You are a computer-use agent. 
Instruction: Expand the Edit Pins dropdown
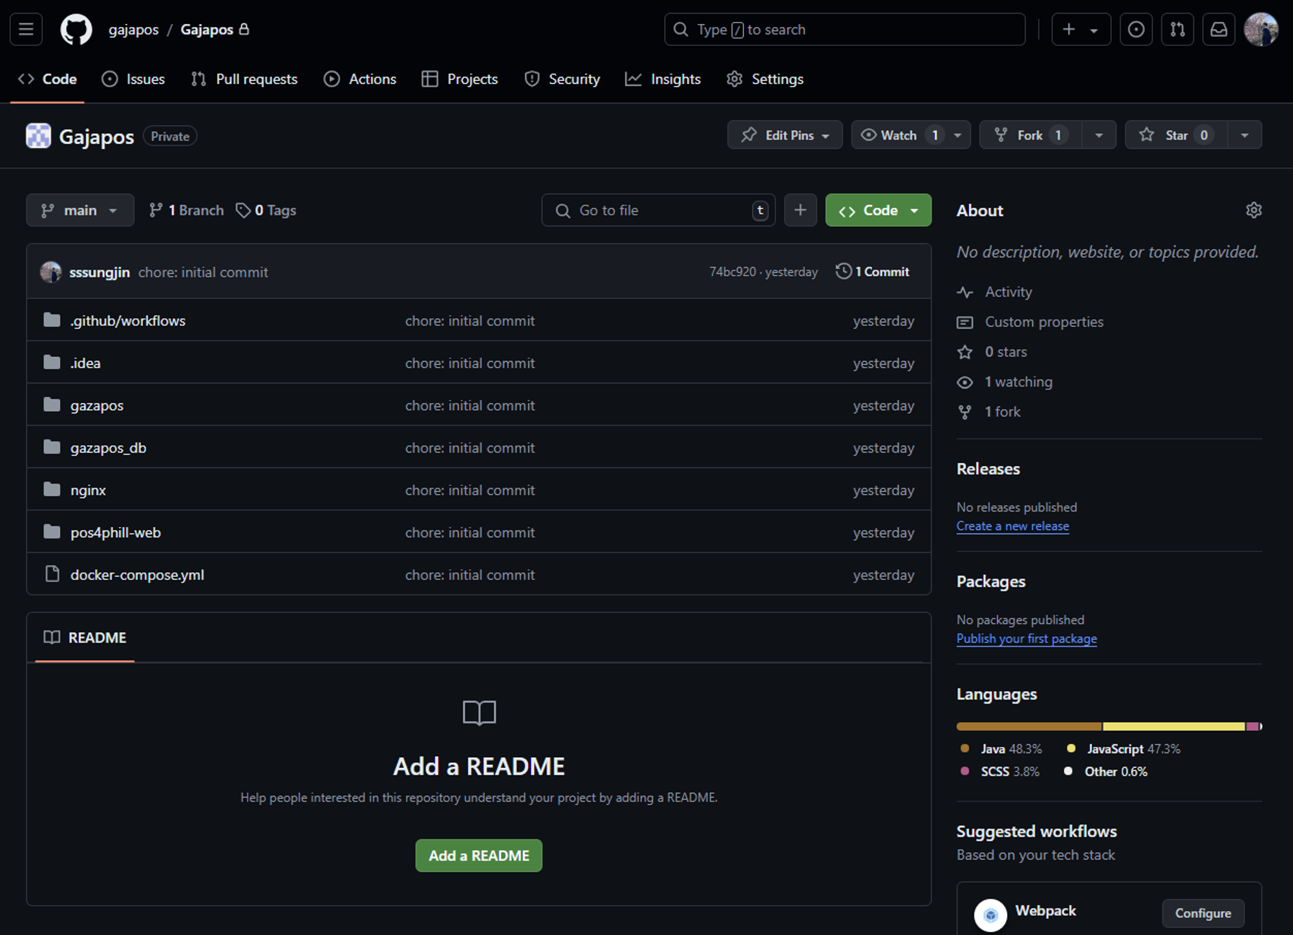pyautogui.click(x=785, y=135)
